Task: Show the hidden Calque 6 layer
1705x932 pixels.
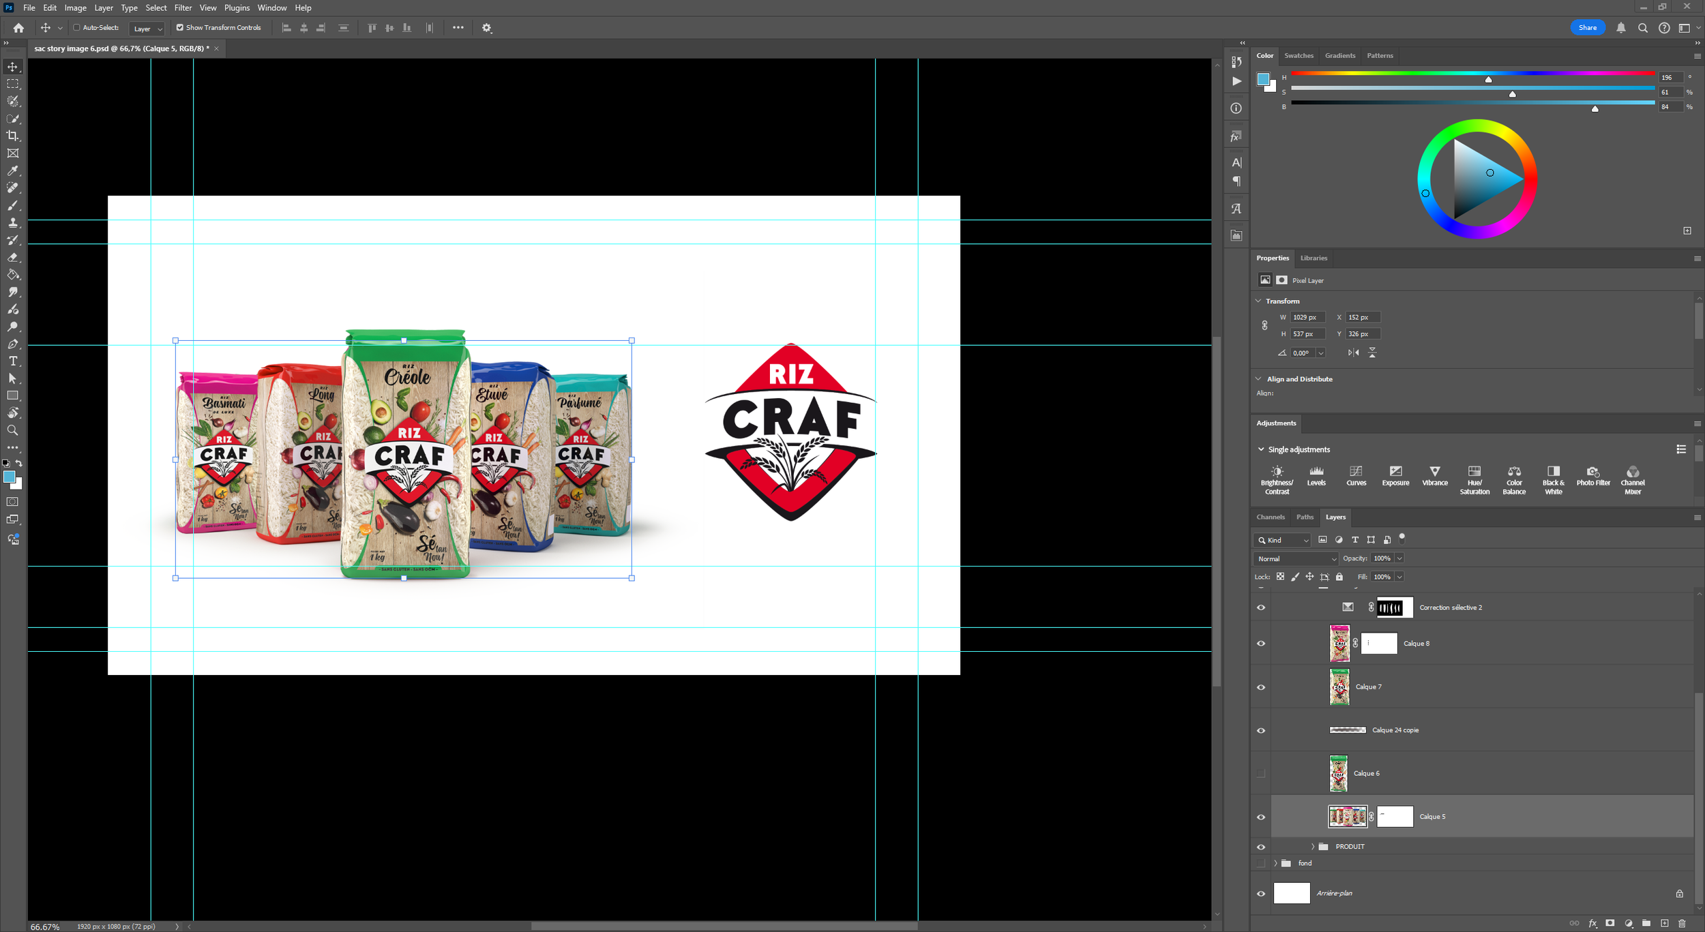Action: coord(1261,773)
